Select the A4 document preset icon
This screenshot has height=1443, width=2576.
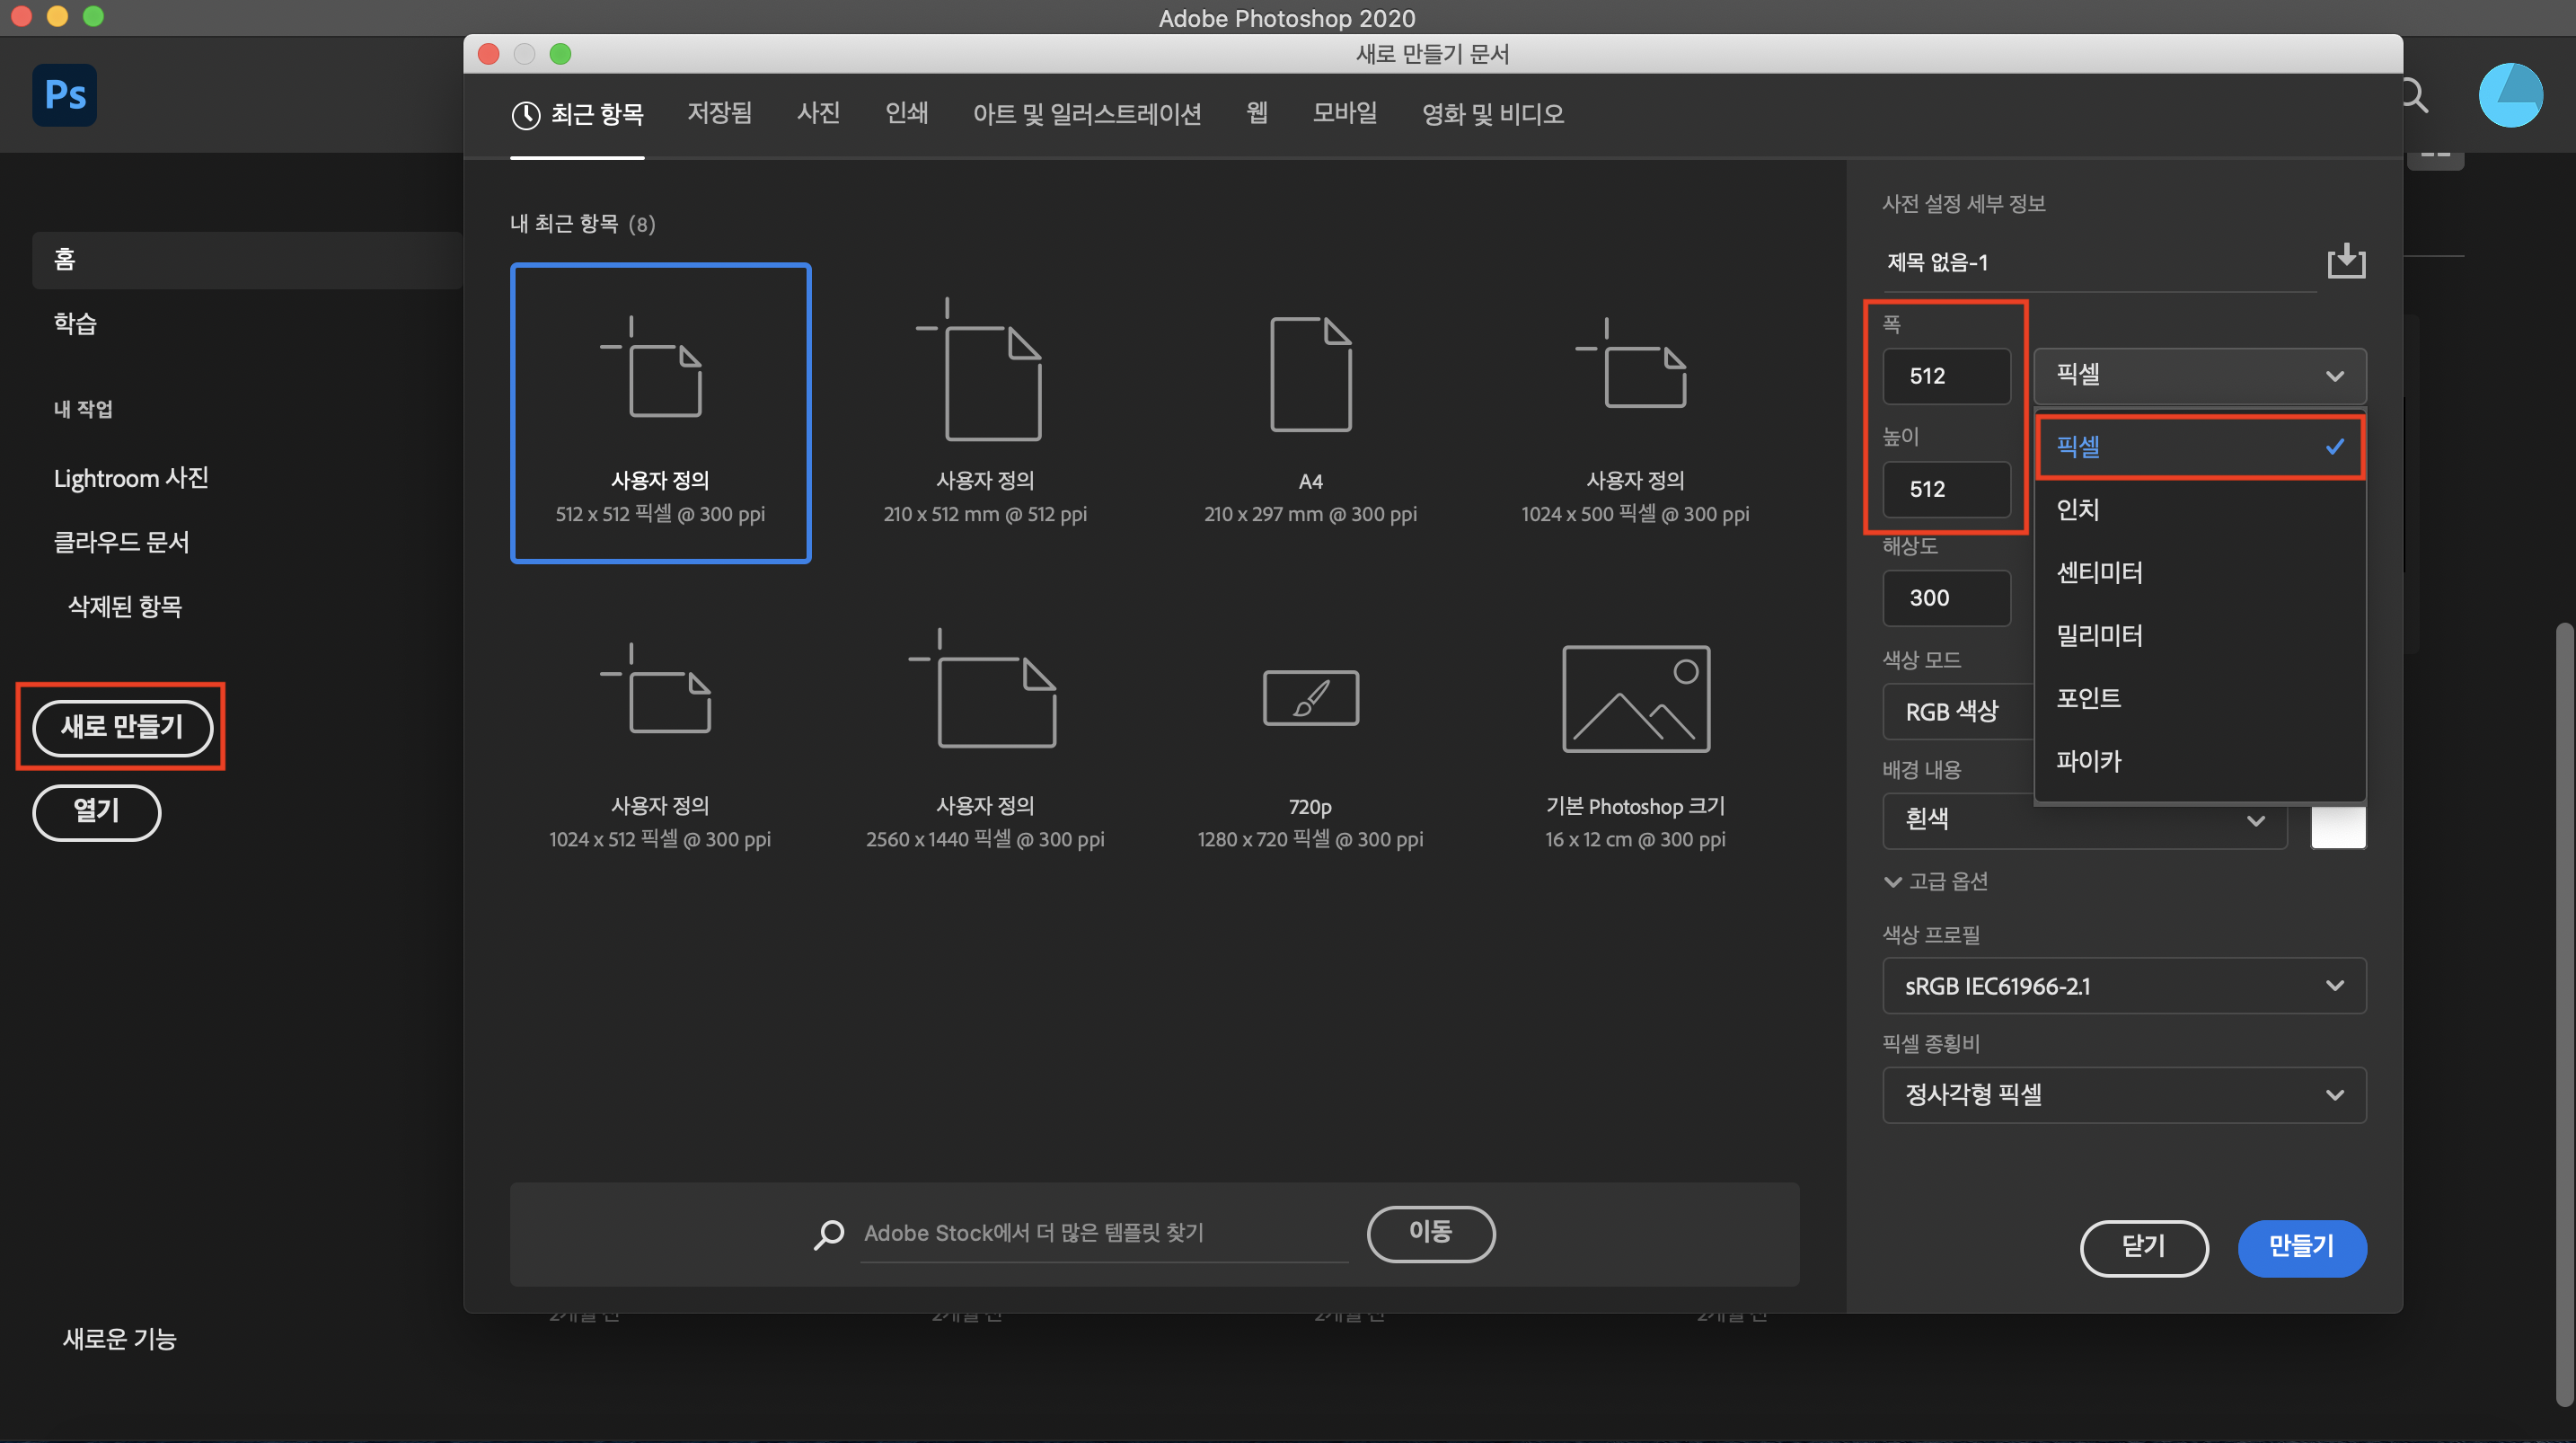pyautogui.click(x=1310, y=375)
